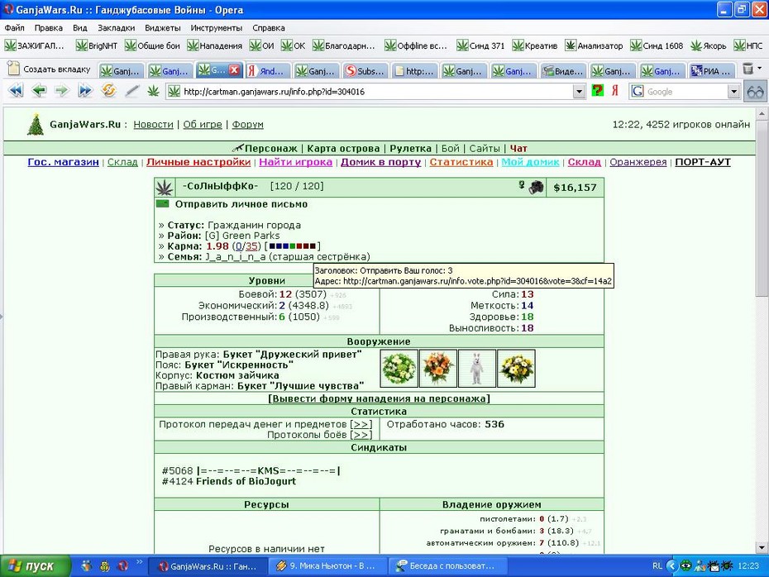The image size is (769, 577).
Task: Click the red Yandex Я icon near the search box
Action: (615, 91)
